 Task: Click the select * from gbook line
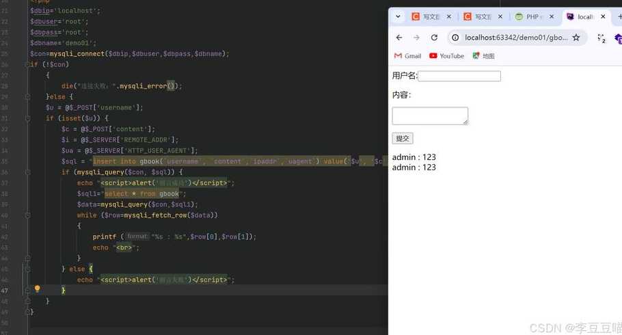131,193
